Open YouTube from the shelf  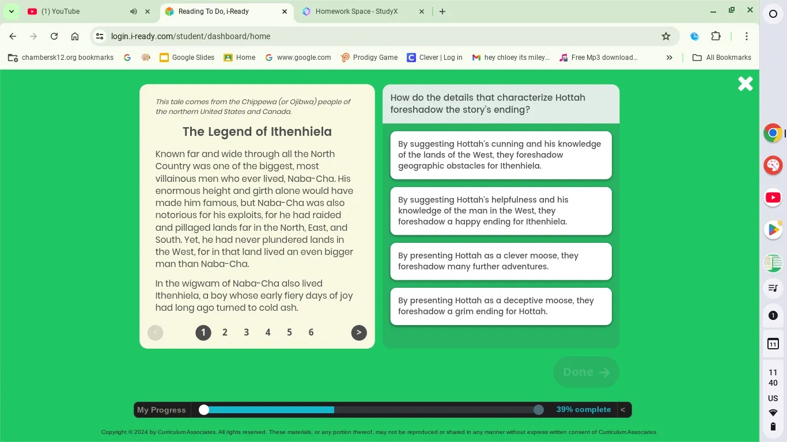point(773,197)
